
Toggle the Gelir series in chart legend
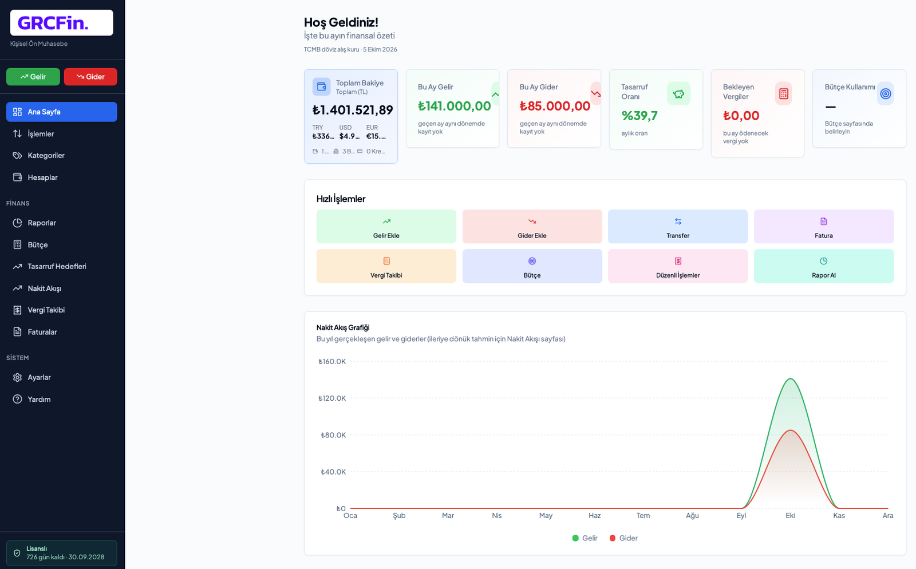coord(585,538)
